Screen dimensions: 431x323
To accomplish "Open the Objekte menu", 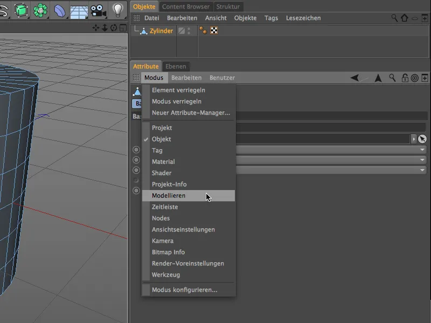I will point(245,18).
